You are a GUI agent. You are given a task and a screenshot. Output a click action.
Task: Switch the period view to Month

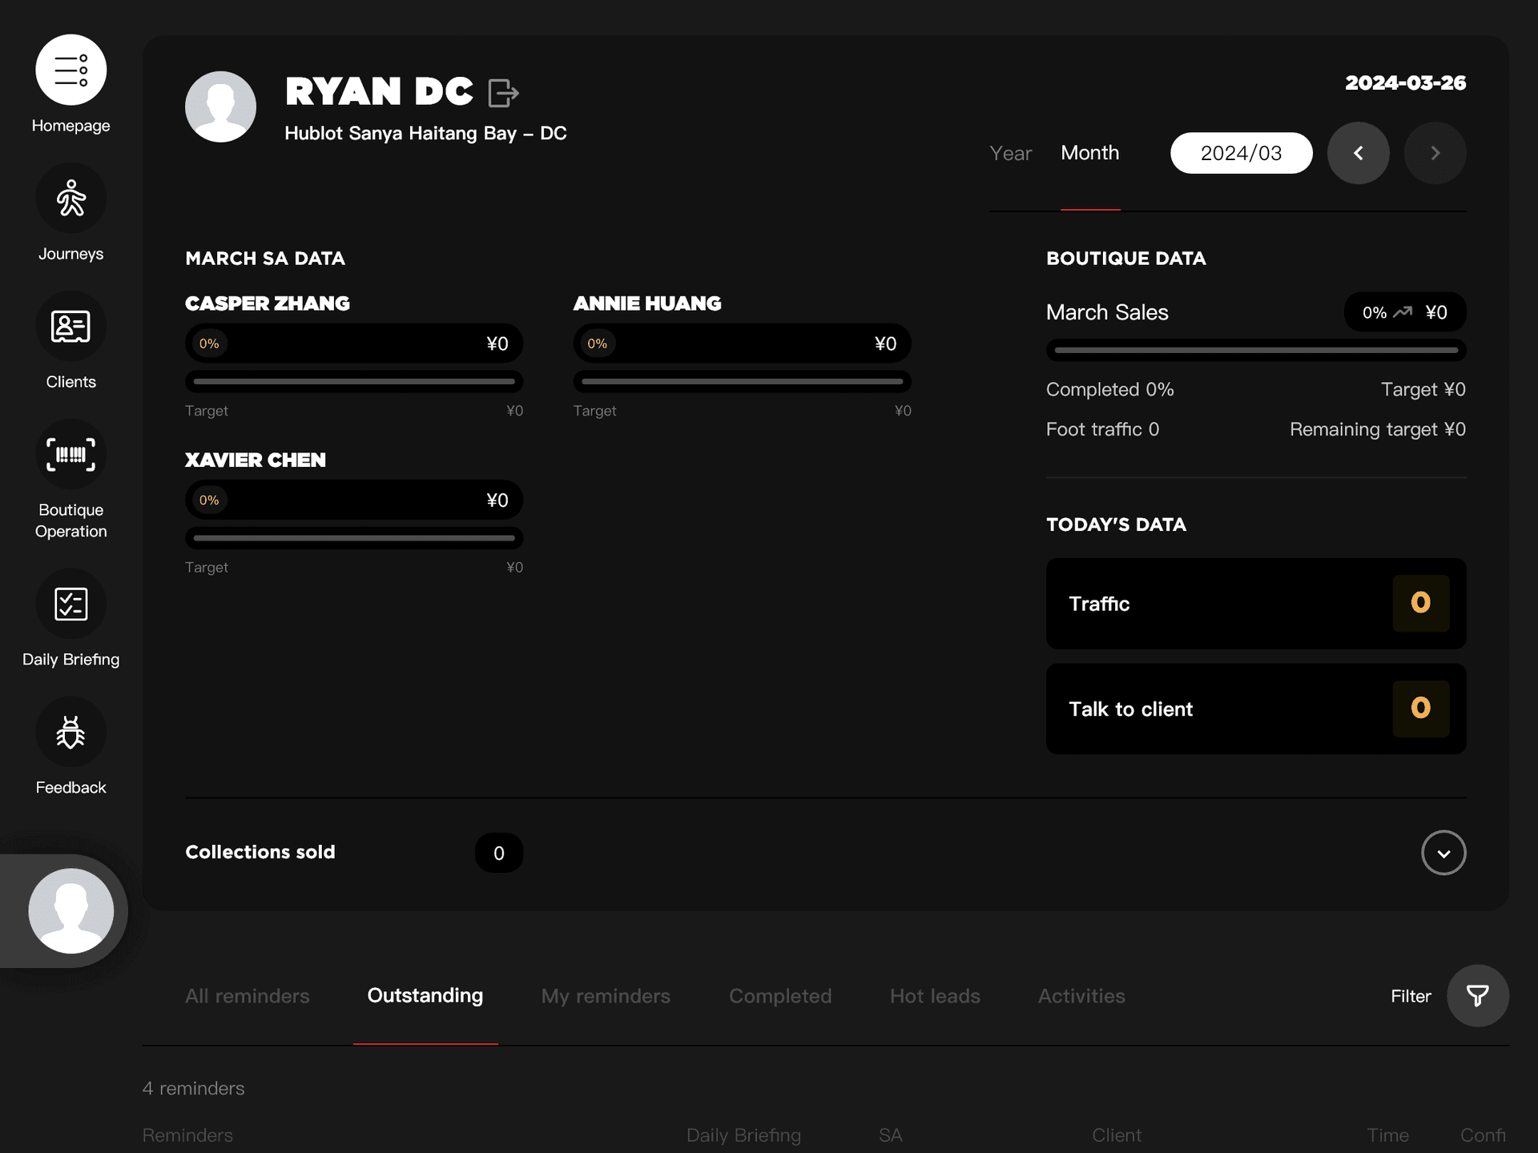pyautogui.click(x=1089, y=153)
